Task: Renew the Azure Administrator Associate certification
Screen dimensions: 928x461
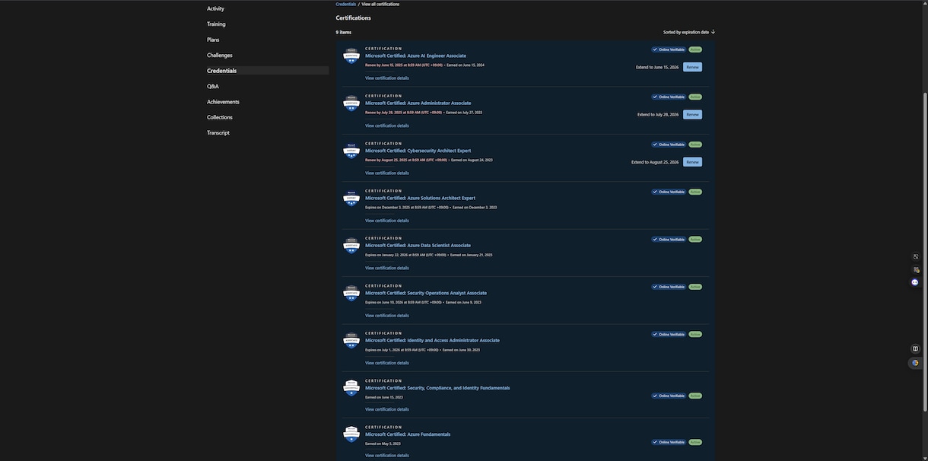Action: click(692, 115)
